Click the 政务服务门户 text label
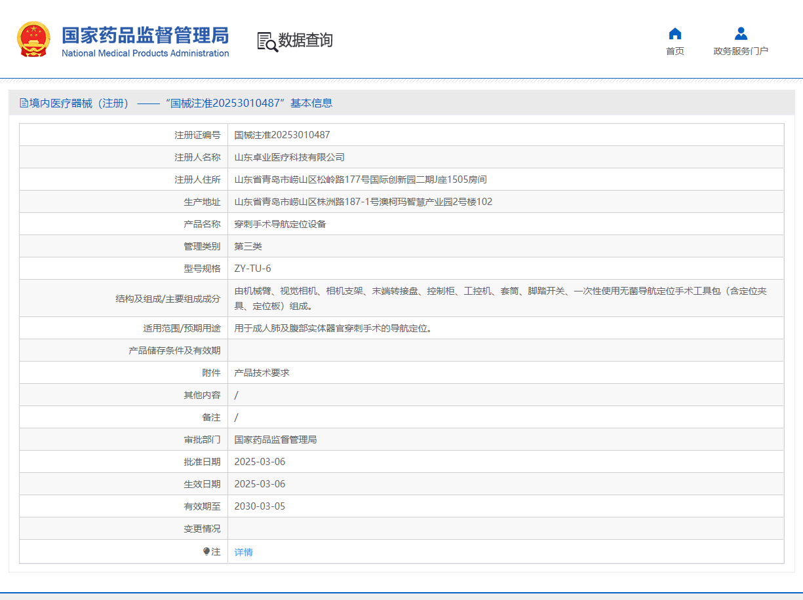 click(x=741, y=51)
